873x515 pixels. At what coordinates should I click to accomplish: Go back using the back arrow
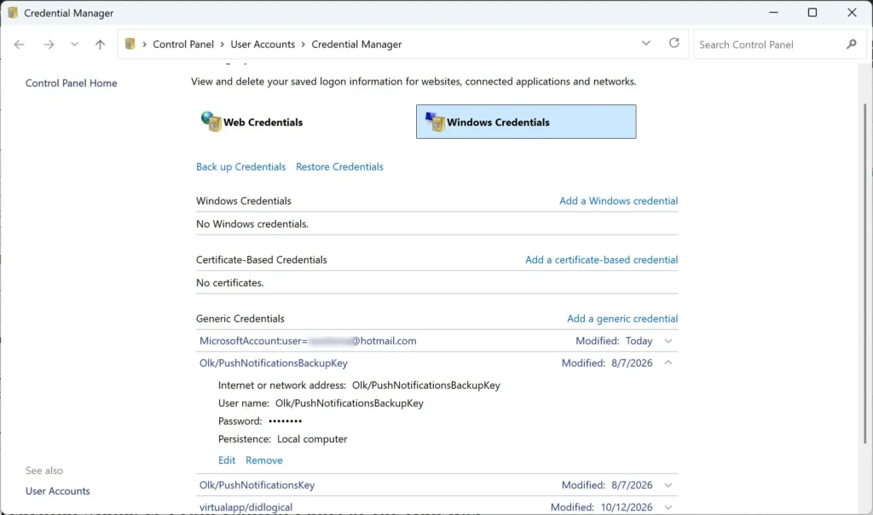tap(20, 44)
